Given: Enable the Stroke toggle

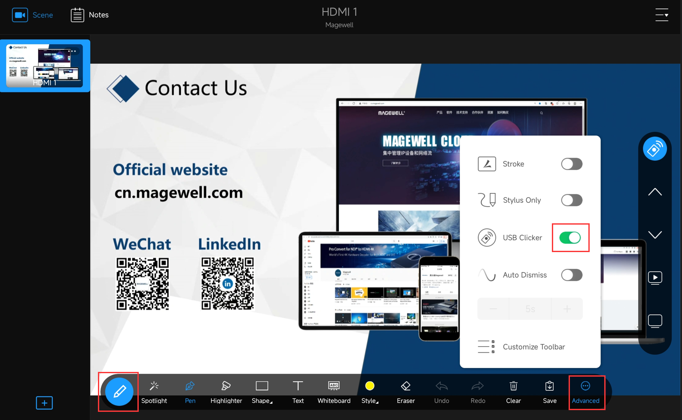Looking at the screenshot, I should [x=572, y=164].
